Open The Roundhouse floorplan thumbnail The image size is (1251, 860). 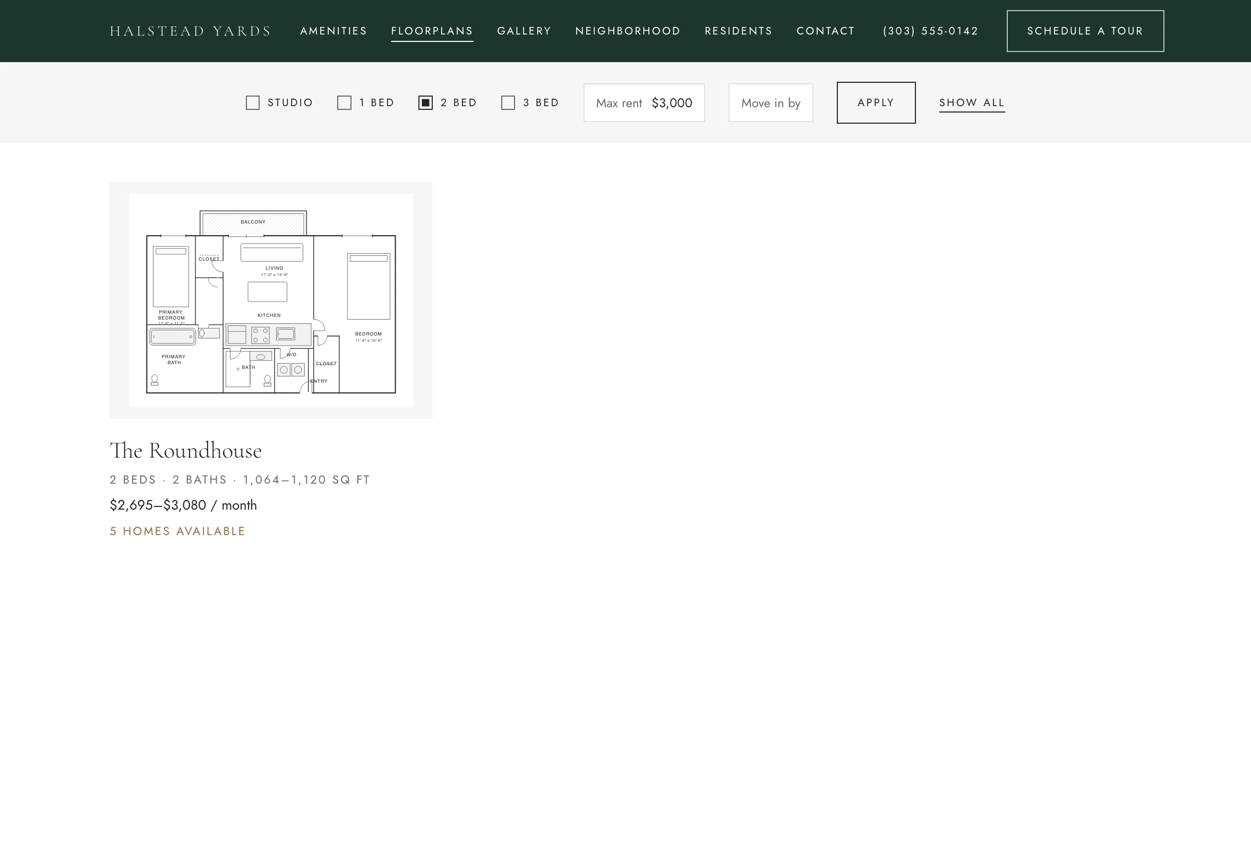[271, 300]
